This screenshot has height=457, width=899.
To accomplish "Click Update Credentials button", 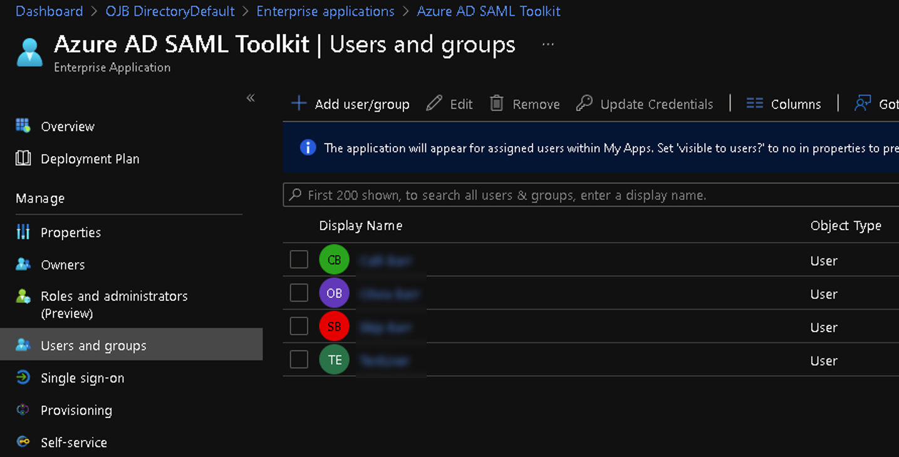I will [645, 104].
